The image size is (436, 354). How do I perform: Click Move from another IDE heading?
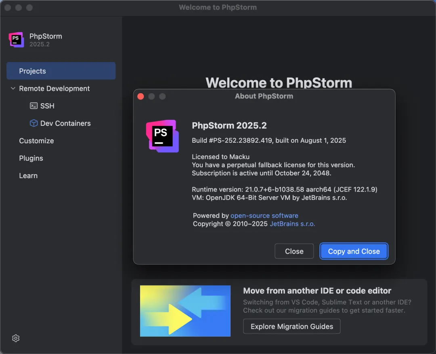(x=317, y=291)
